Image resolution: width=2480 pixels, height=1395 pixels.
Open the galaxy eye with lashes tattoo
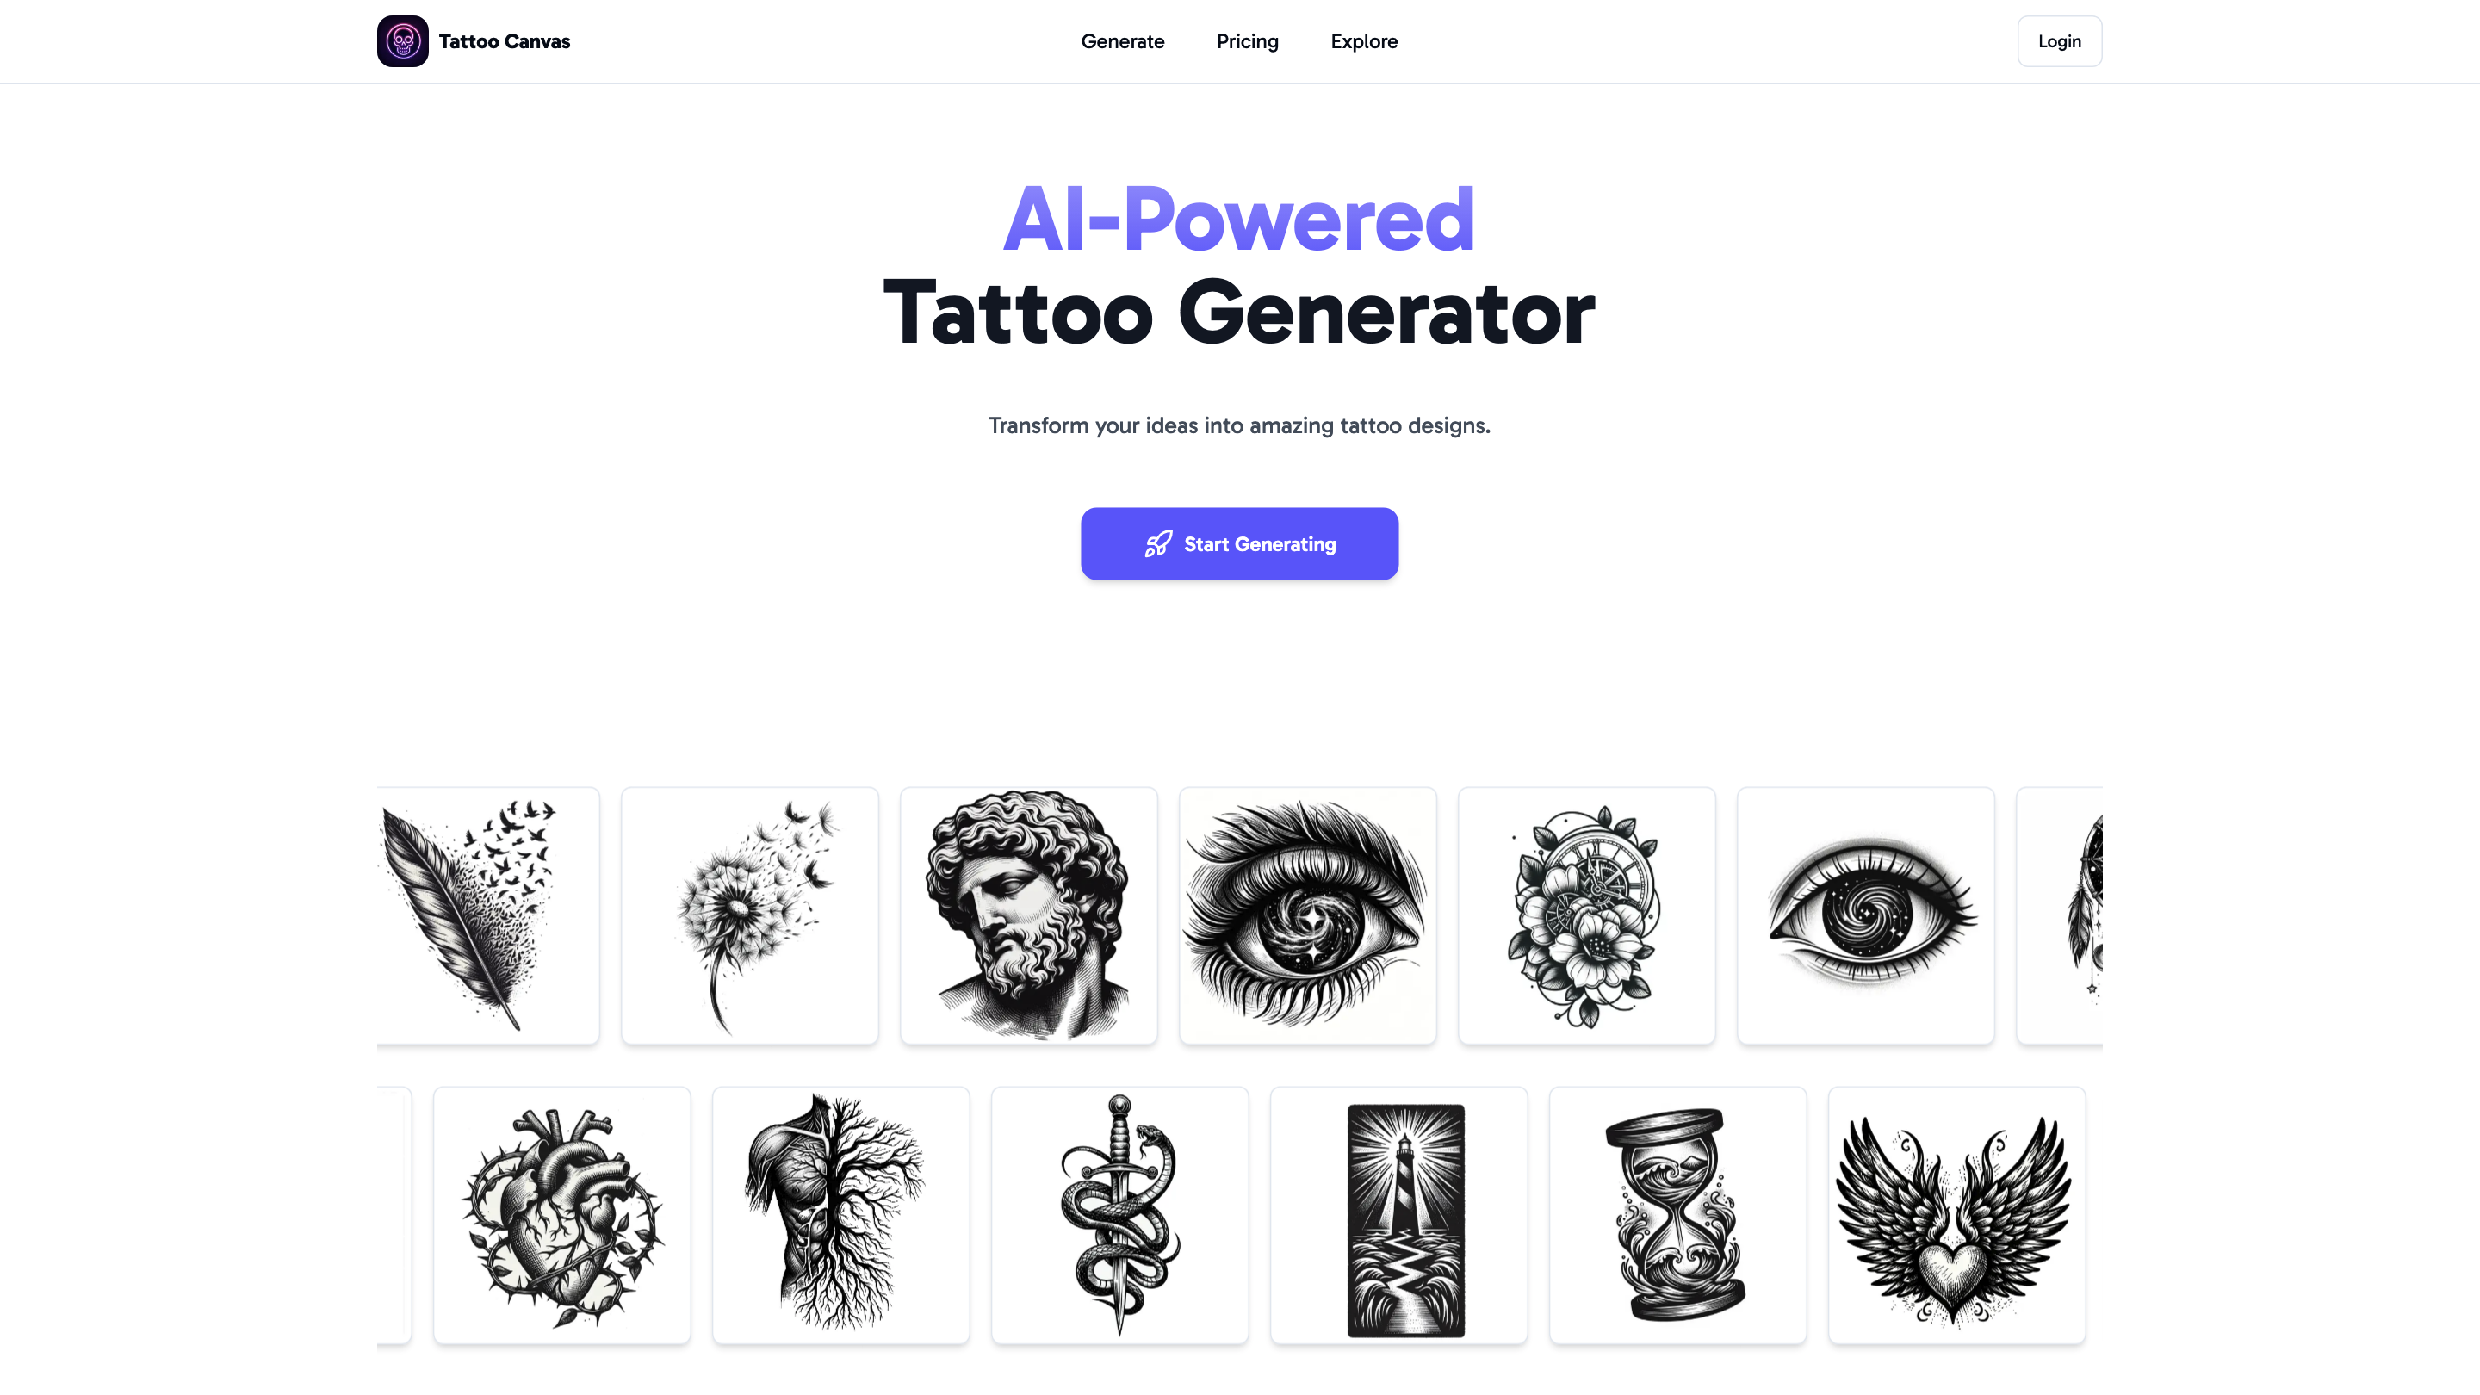tap(1307, 915)
